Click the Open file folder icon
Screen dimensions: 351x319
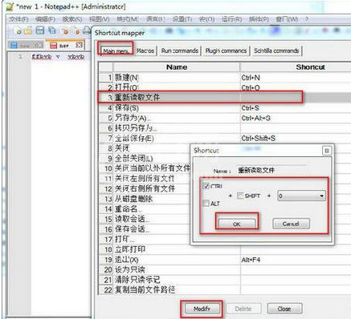(28, 30)
